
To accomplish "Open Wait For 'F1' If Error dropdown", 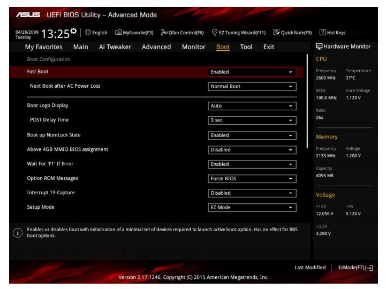I will tap(252, 164).
